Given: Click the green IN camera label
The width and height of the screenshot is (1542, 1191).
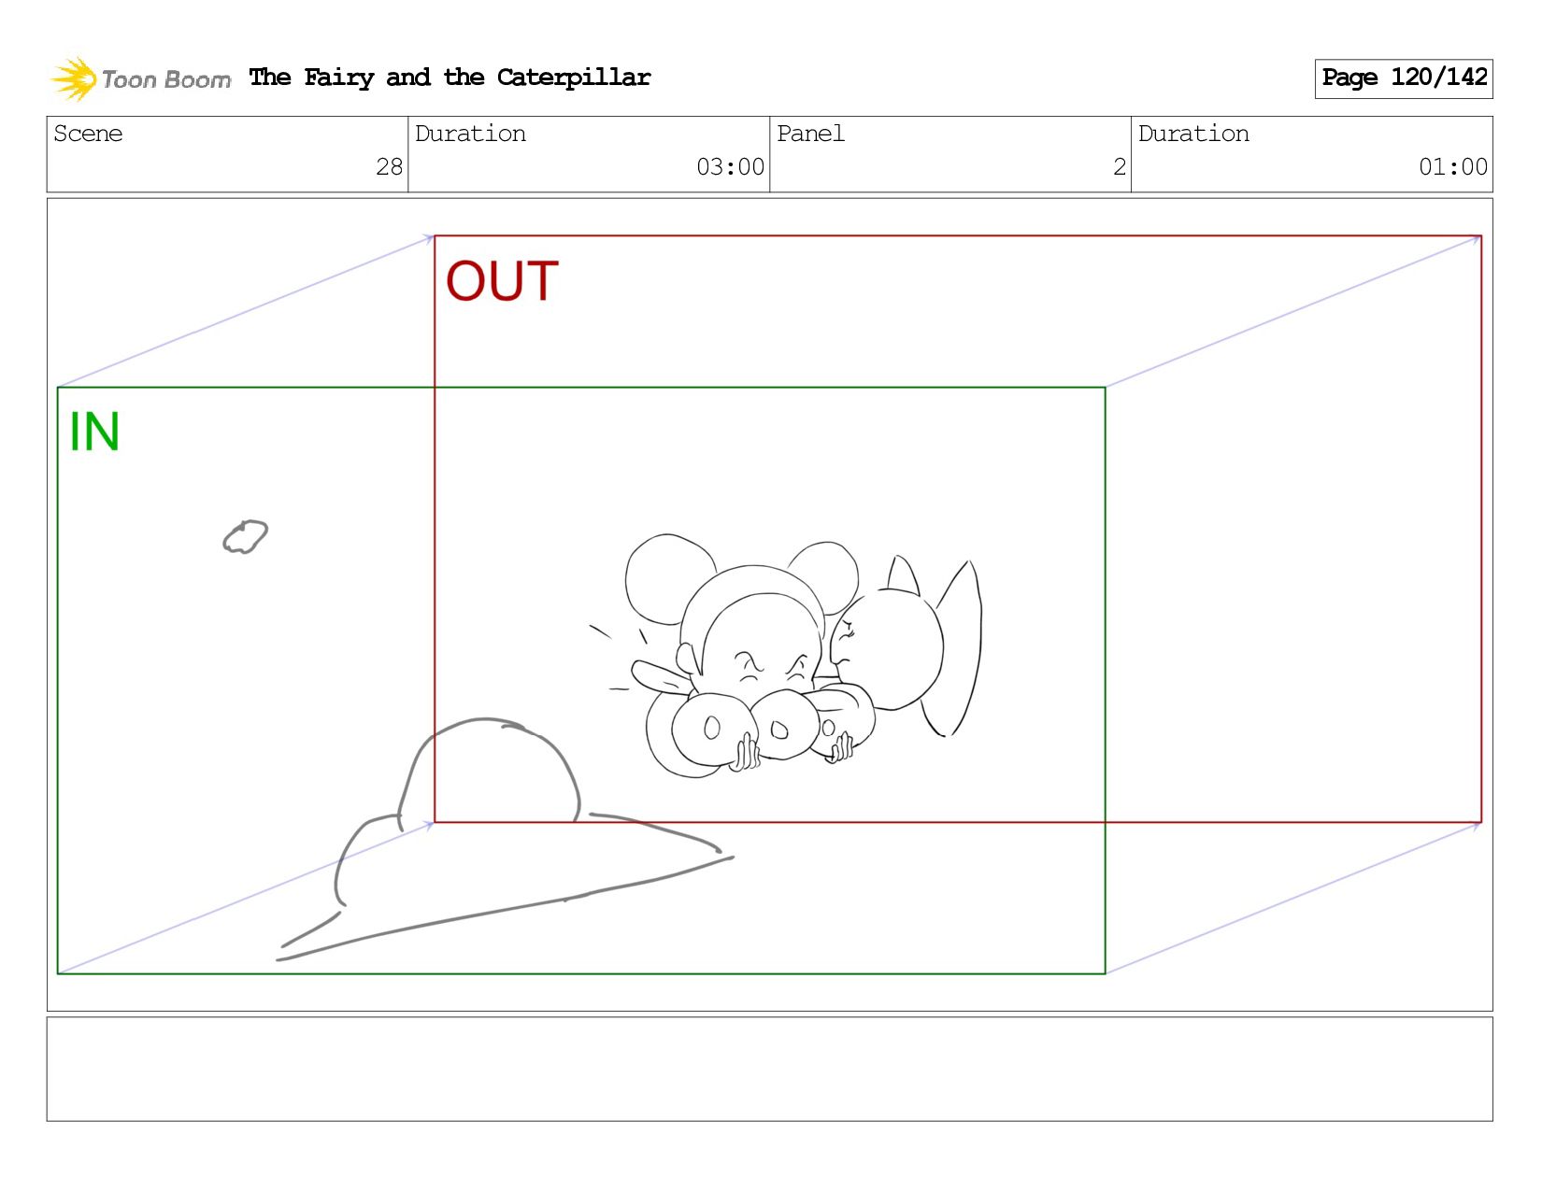Looking at the screenshot, I should [x=94, y=432].
